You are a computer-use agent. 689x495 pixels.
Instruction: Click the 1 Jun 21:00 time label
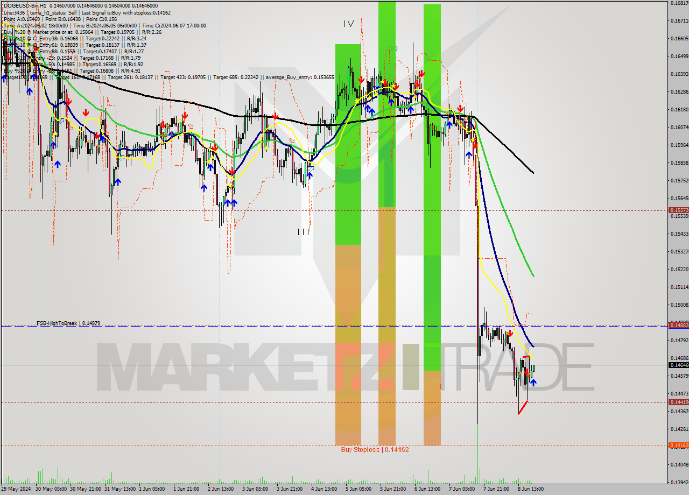click(186, 489)
